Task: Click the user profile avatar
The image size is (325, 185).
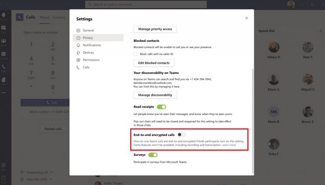Action: [291, 4]
